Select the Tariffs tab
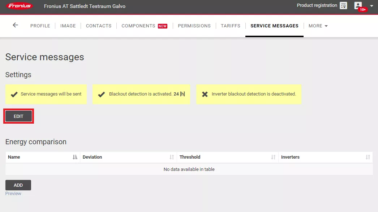Screen dimensions: 378x212 (231, 26)
